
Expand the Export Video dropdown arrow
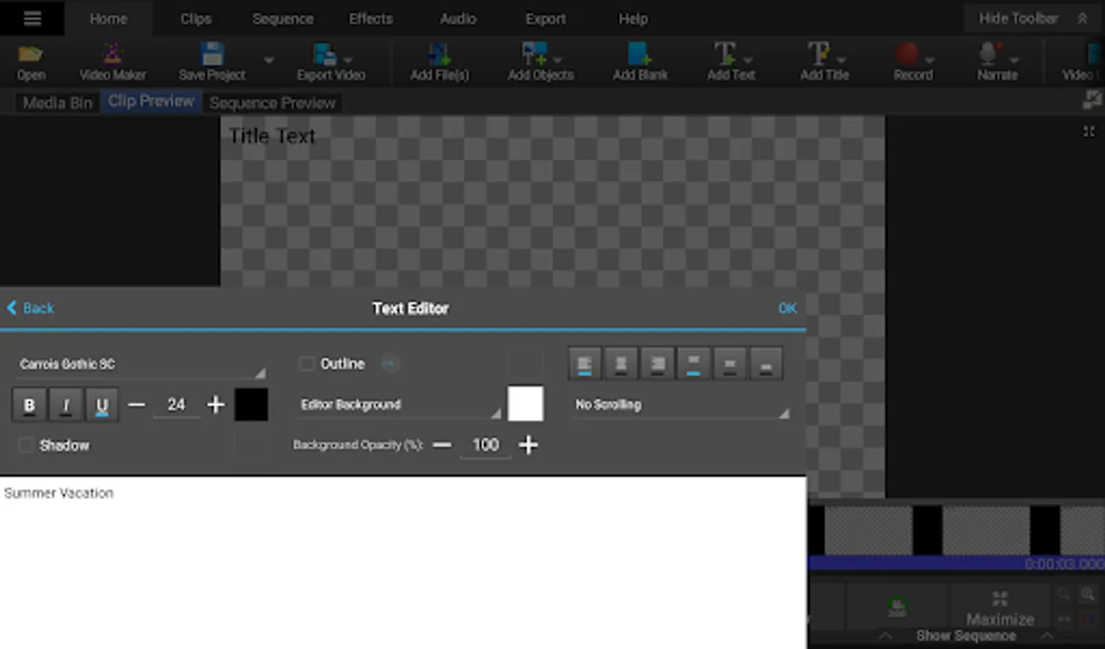tap(348, 60)
